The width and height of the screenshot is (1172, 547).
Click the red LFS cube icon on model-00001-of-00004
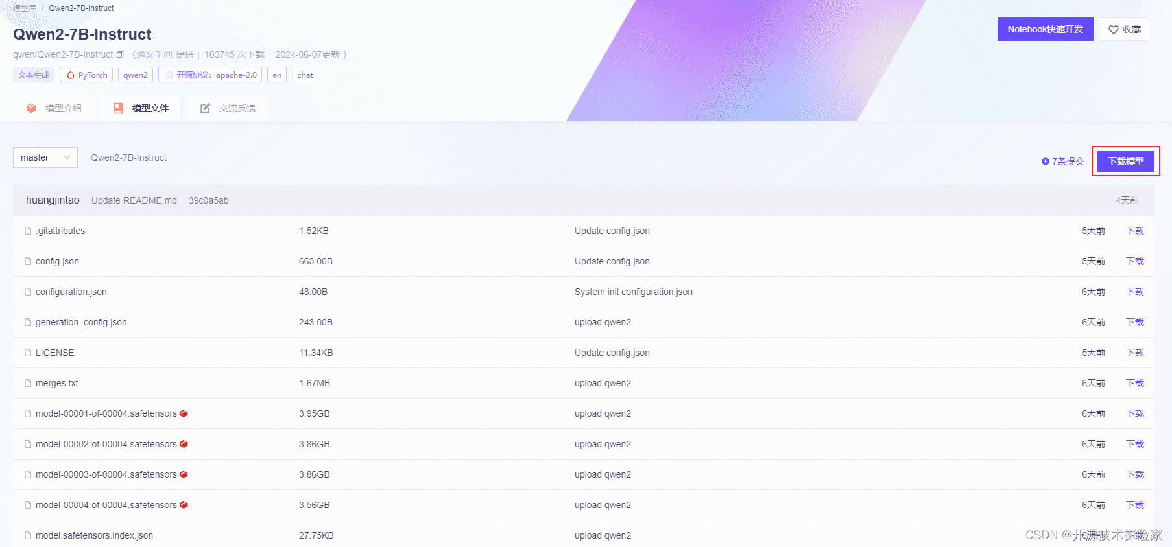[x=184, y=413]
